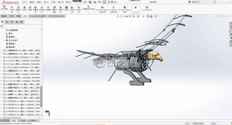Open 质量属性 mass properties
The image size is (232, 125).
coord(35,9)
